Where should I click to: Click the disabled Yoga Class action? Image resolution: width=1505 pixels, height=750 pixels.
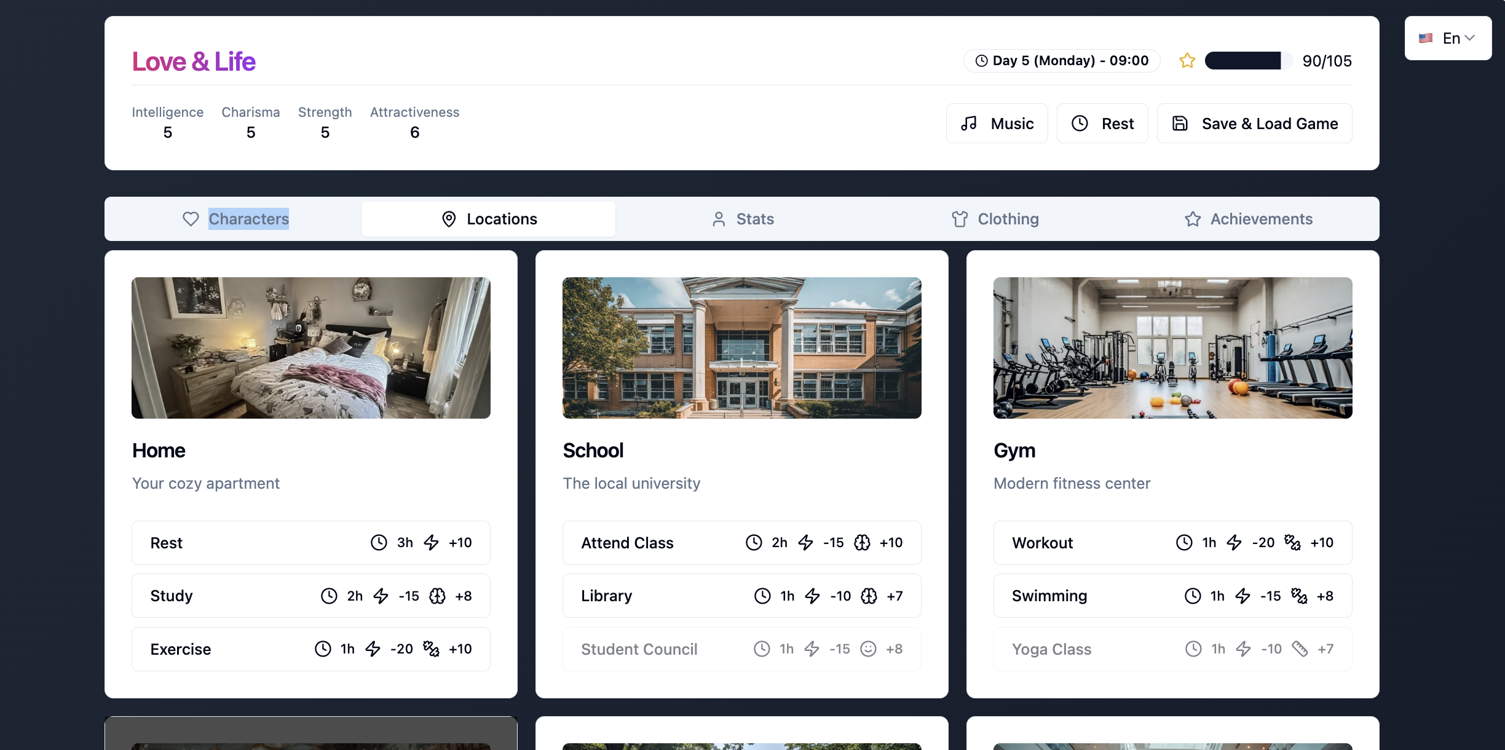(1173, 649)
